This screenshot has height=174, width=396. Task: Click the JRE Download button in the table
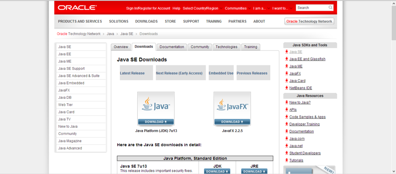pos(253,171)
